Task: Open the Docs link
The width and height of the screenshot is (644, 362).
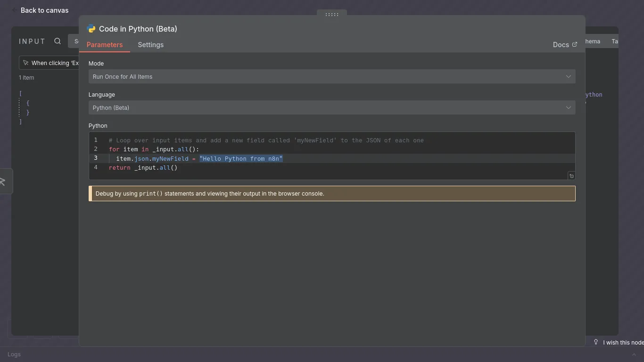Action: tap(561, 44)
